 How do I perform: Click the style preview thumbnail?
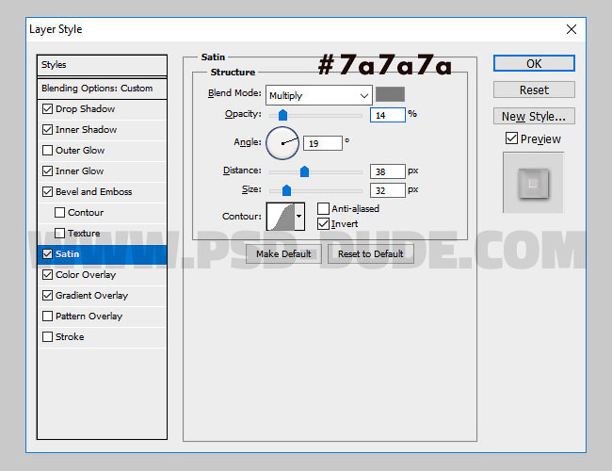click(533, 183)
